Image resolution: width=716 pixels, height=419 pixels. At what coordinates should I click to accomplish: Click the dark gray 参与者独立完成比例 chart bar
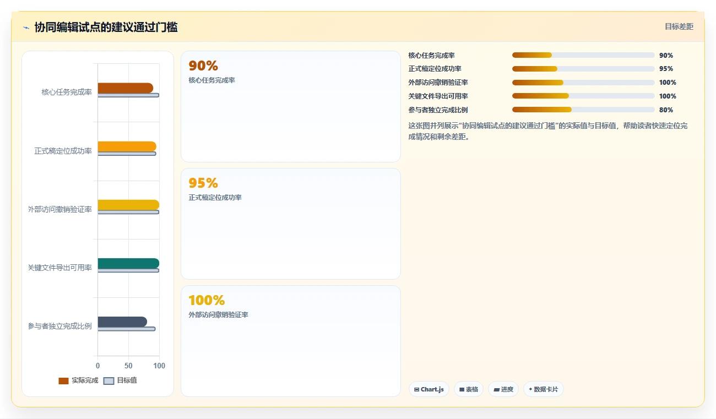(122, 322)
